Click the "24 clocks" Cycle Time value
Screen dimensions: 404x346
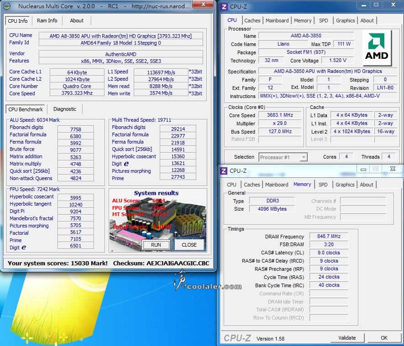(x=329, y=277)
